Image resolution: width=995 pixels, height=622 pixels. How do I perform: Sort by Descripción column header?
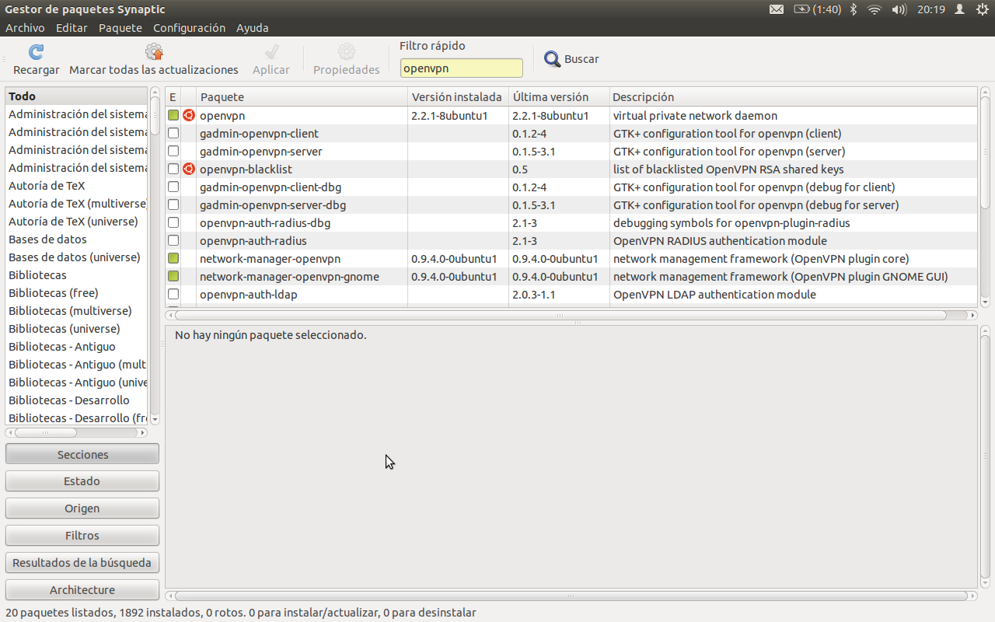pos(792,97)
